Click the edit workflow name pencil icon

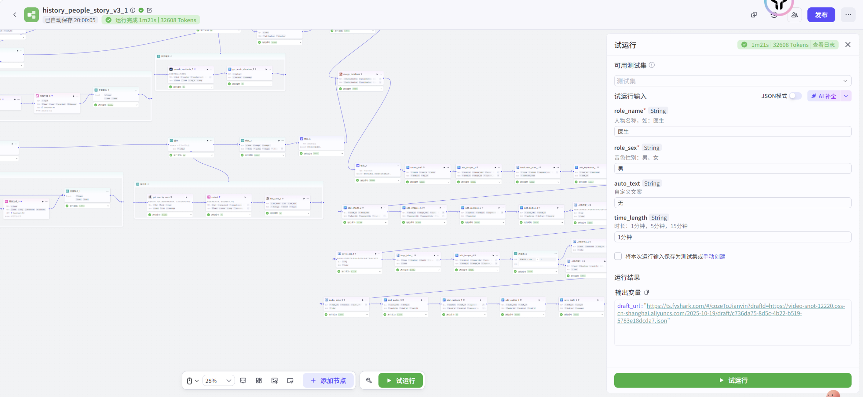[150, 10]
